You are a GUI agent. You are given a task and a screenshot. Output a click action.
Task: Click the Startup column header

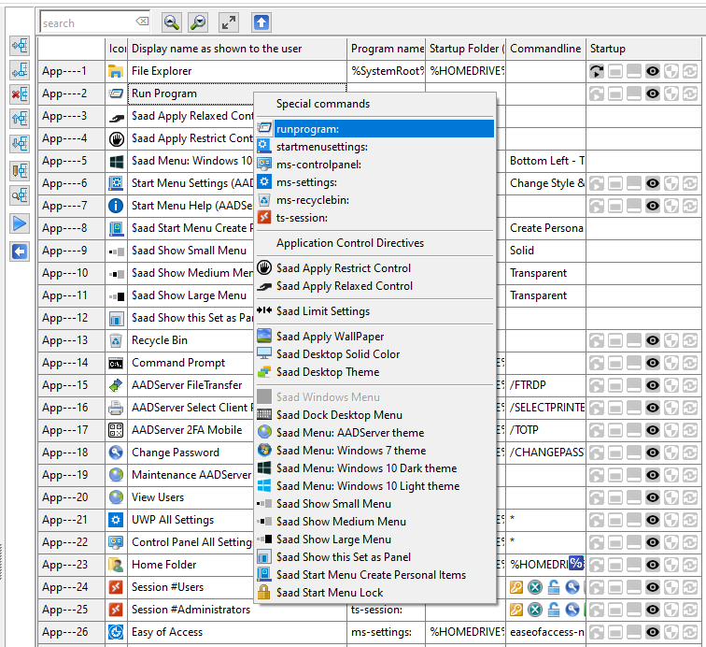point(608,49)
